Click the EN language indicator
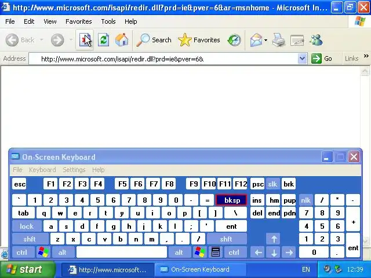The image size is (371, 278). (306, 269)
